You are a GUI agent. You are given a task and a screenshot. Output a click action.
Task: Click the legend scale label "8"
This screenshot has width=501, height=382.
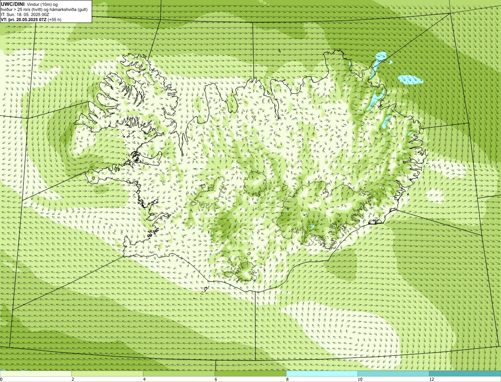pyautogui.click(x=287, y=379)
